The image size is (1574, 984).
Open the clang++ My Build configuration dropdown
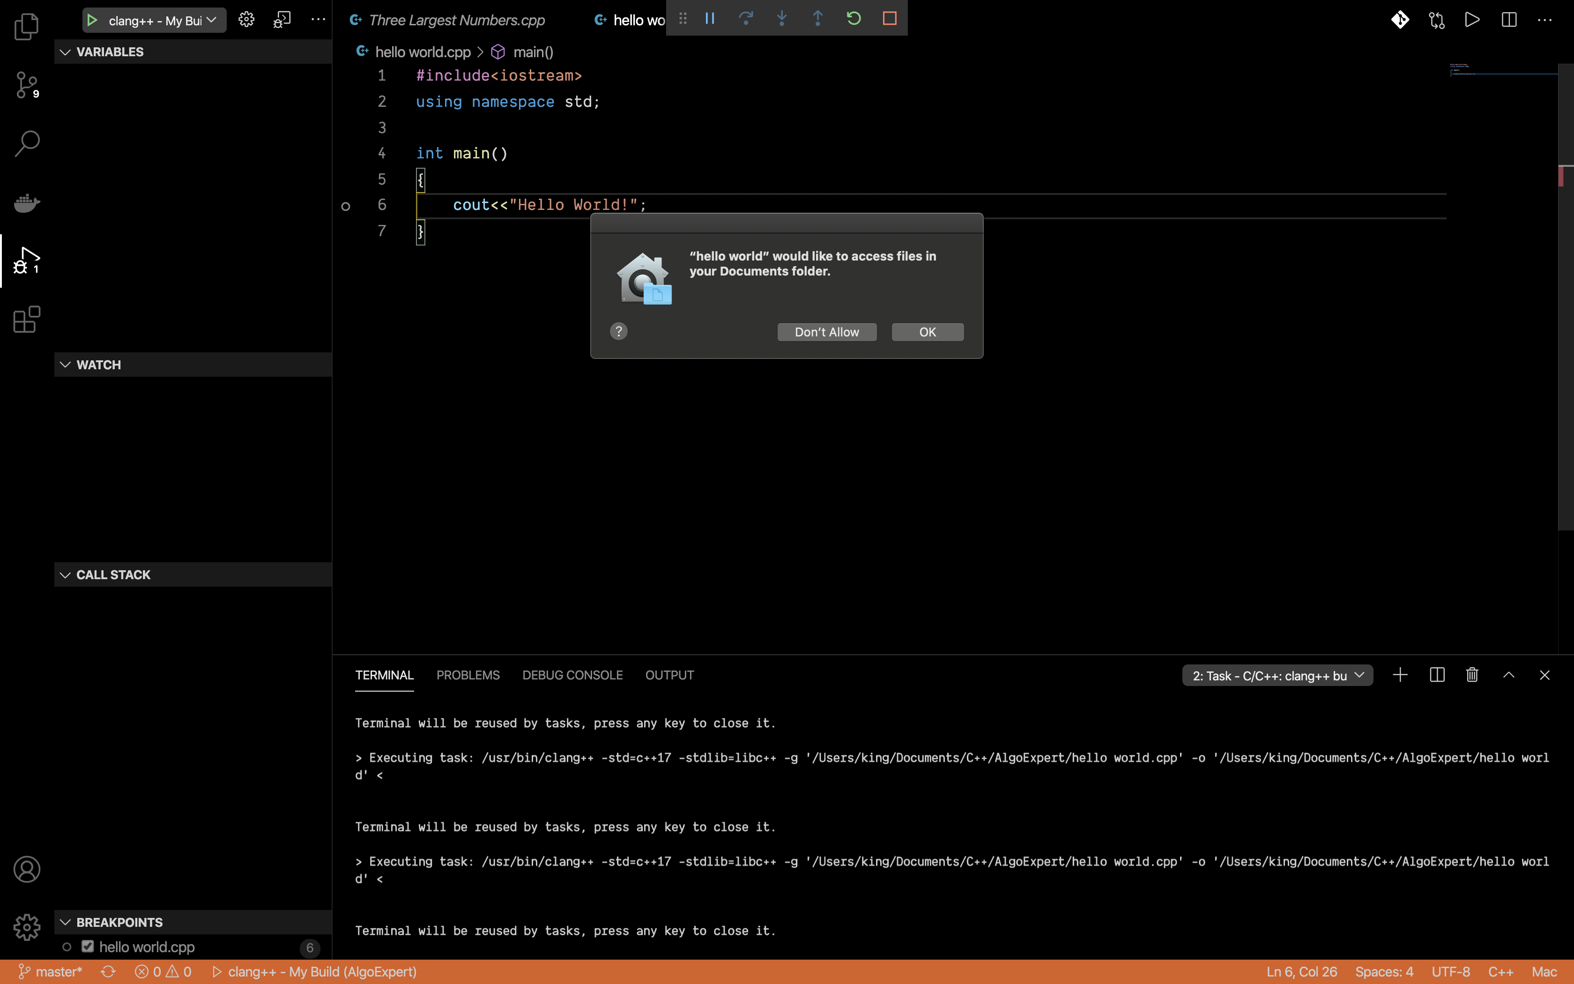[x=162, y=20]
